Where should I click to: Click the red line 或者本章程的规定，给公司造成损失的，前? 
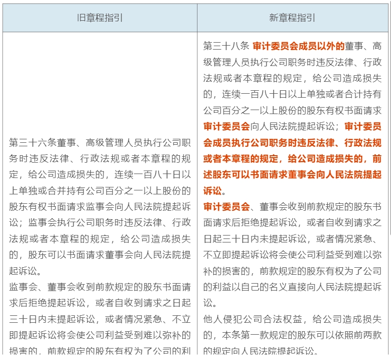[292, 159]
